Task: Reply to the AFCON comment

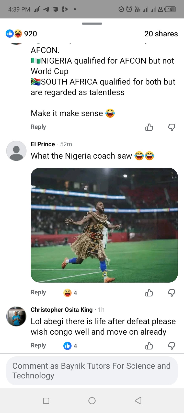Action: [x=38, y=127]
